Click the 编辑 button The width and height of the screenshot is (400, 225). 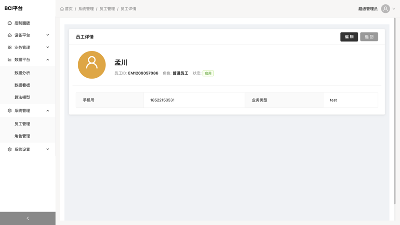(349, 37)
